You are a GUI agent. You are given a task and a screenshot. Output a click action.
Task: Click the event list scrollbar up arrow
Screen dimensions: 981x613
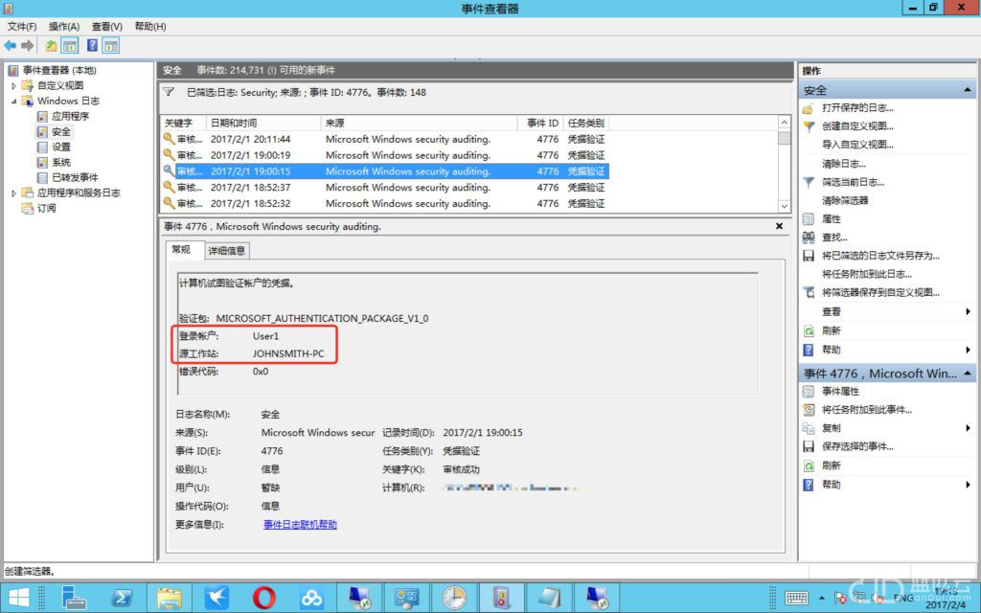tap(784, 122)
